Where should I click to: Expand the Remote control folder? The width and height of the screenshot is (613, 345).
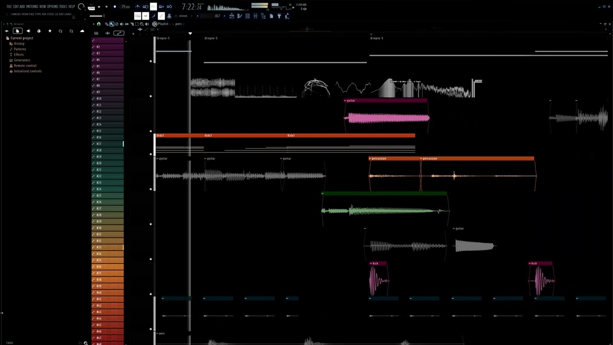tap(23, 66)
